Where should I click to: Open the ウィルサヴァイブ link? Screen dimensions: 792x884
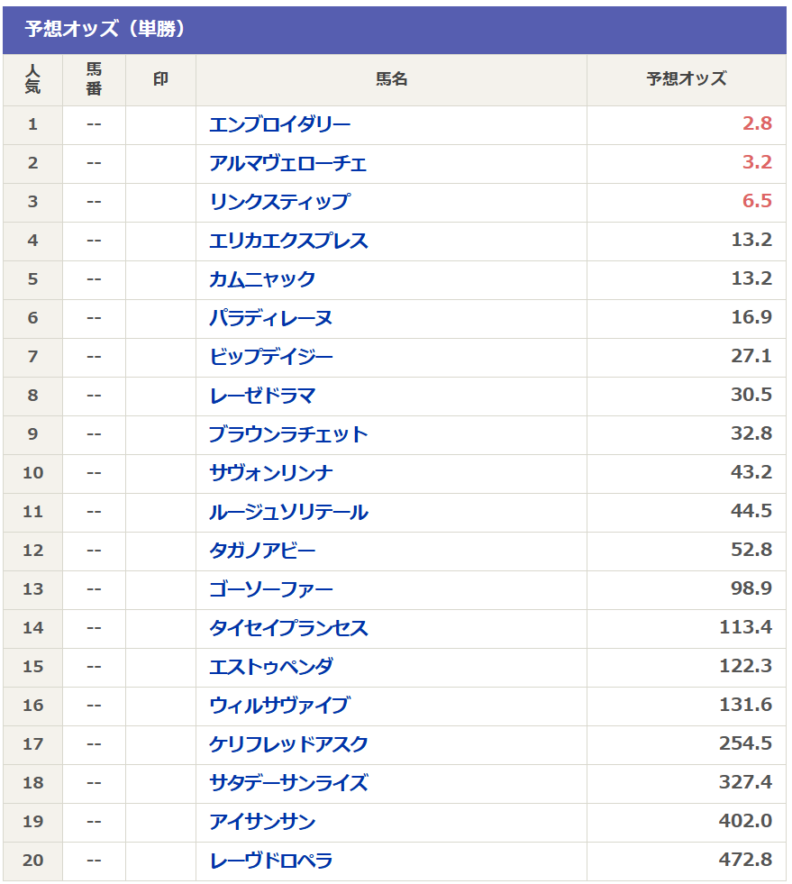tap(279, 706)
